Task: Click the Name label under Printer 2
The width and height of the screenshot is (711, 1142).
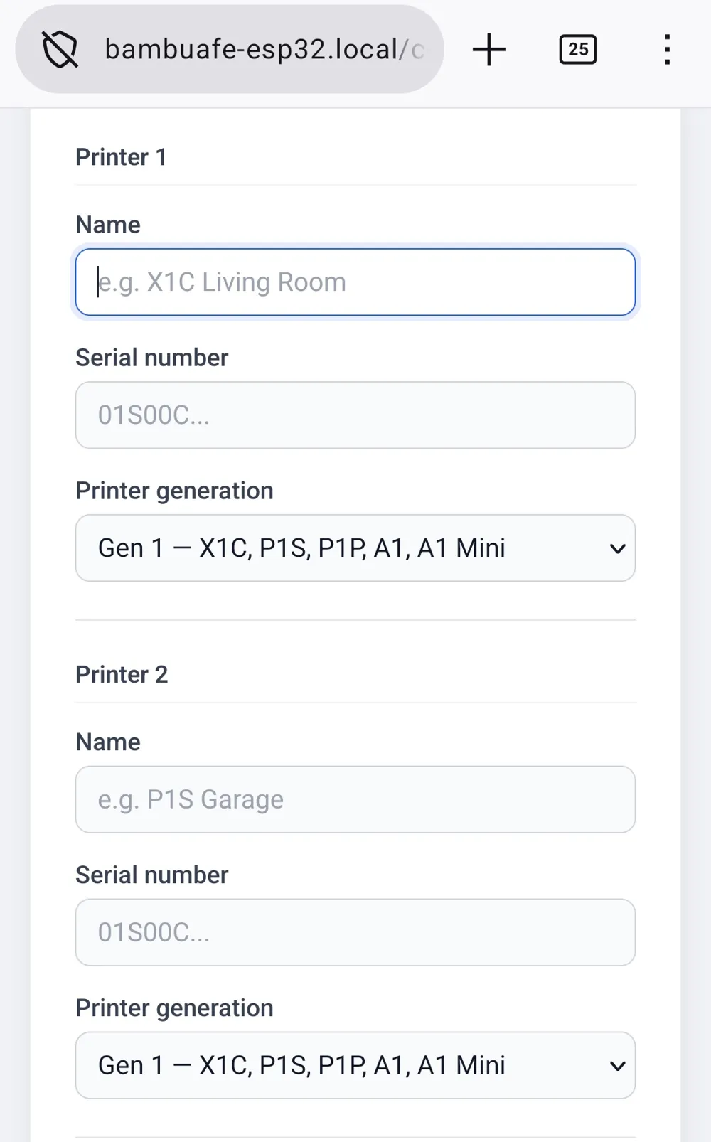Action: pos(108,742)
